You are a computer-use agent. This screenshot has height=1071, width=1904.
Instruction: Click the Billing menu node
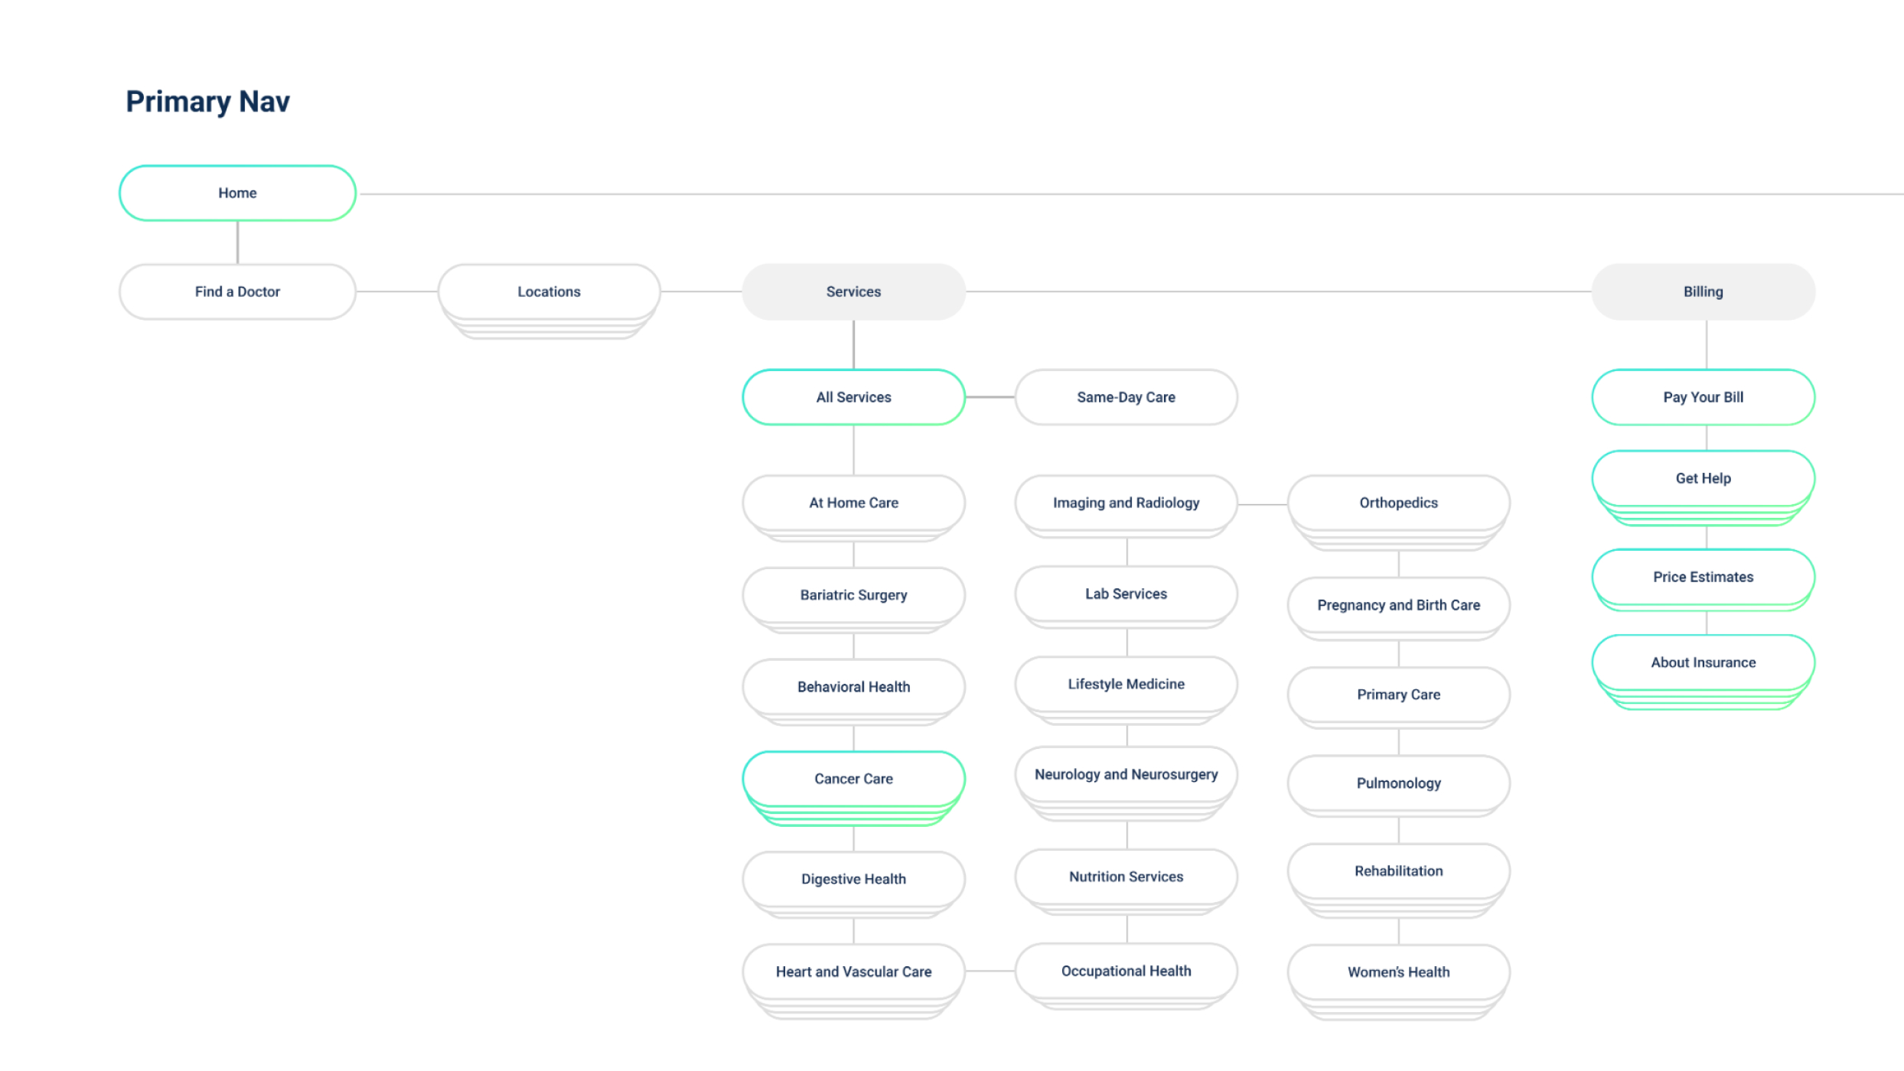click(x=1703, y=291)
